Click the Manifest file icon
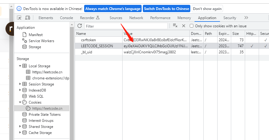 coord(25,35)
